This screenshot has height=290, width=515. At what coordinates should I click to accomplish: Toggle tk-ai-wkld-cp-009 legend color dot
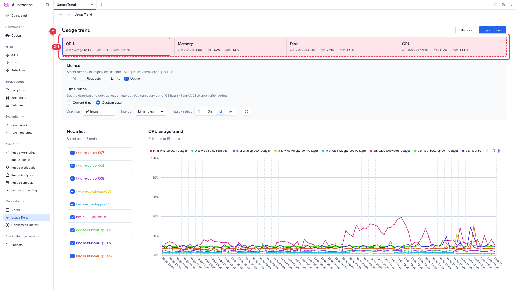234,151
